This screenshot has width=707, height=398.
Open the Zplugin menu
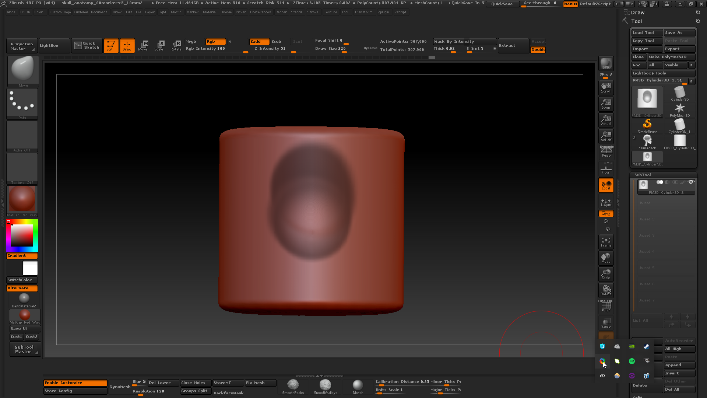(383, 12)
